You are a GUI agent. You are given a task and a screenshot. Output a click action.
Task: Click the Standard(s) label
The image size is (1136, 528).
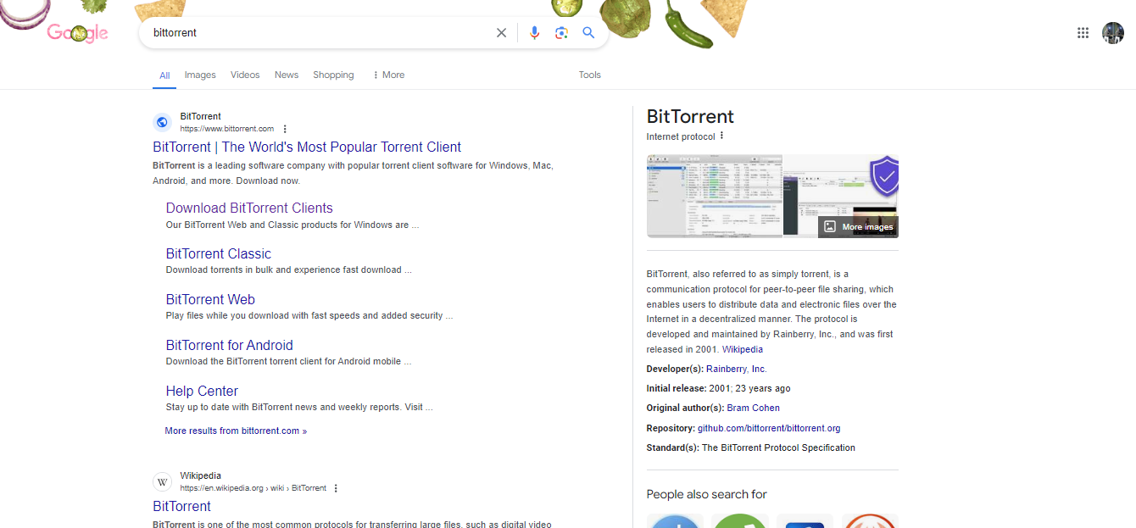[x=673, y=447]
